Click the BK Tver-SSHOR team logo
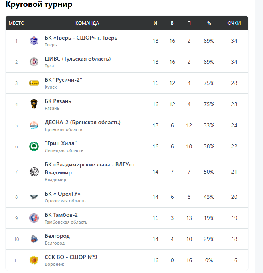263x273 pixels. [34, 41]
